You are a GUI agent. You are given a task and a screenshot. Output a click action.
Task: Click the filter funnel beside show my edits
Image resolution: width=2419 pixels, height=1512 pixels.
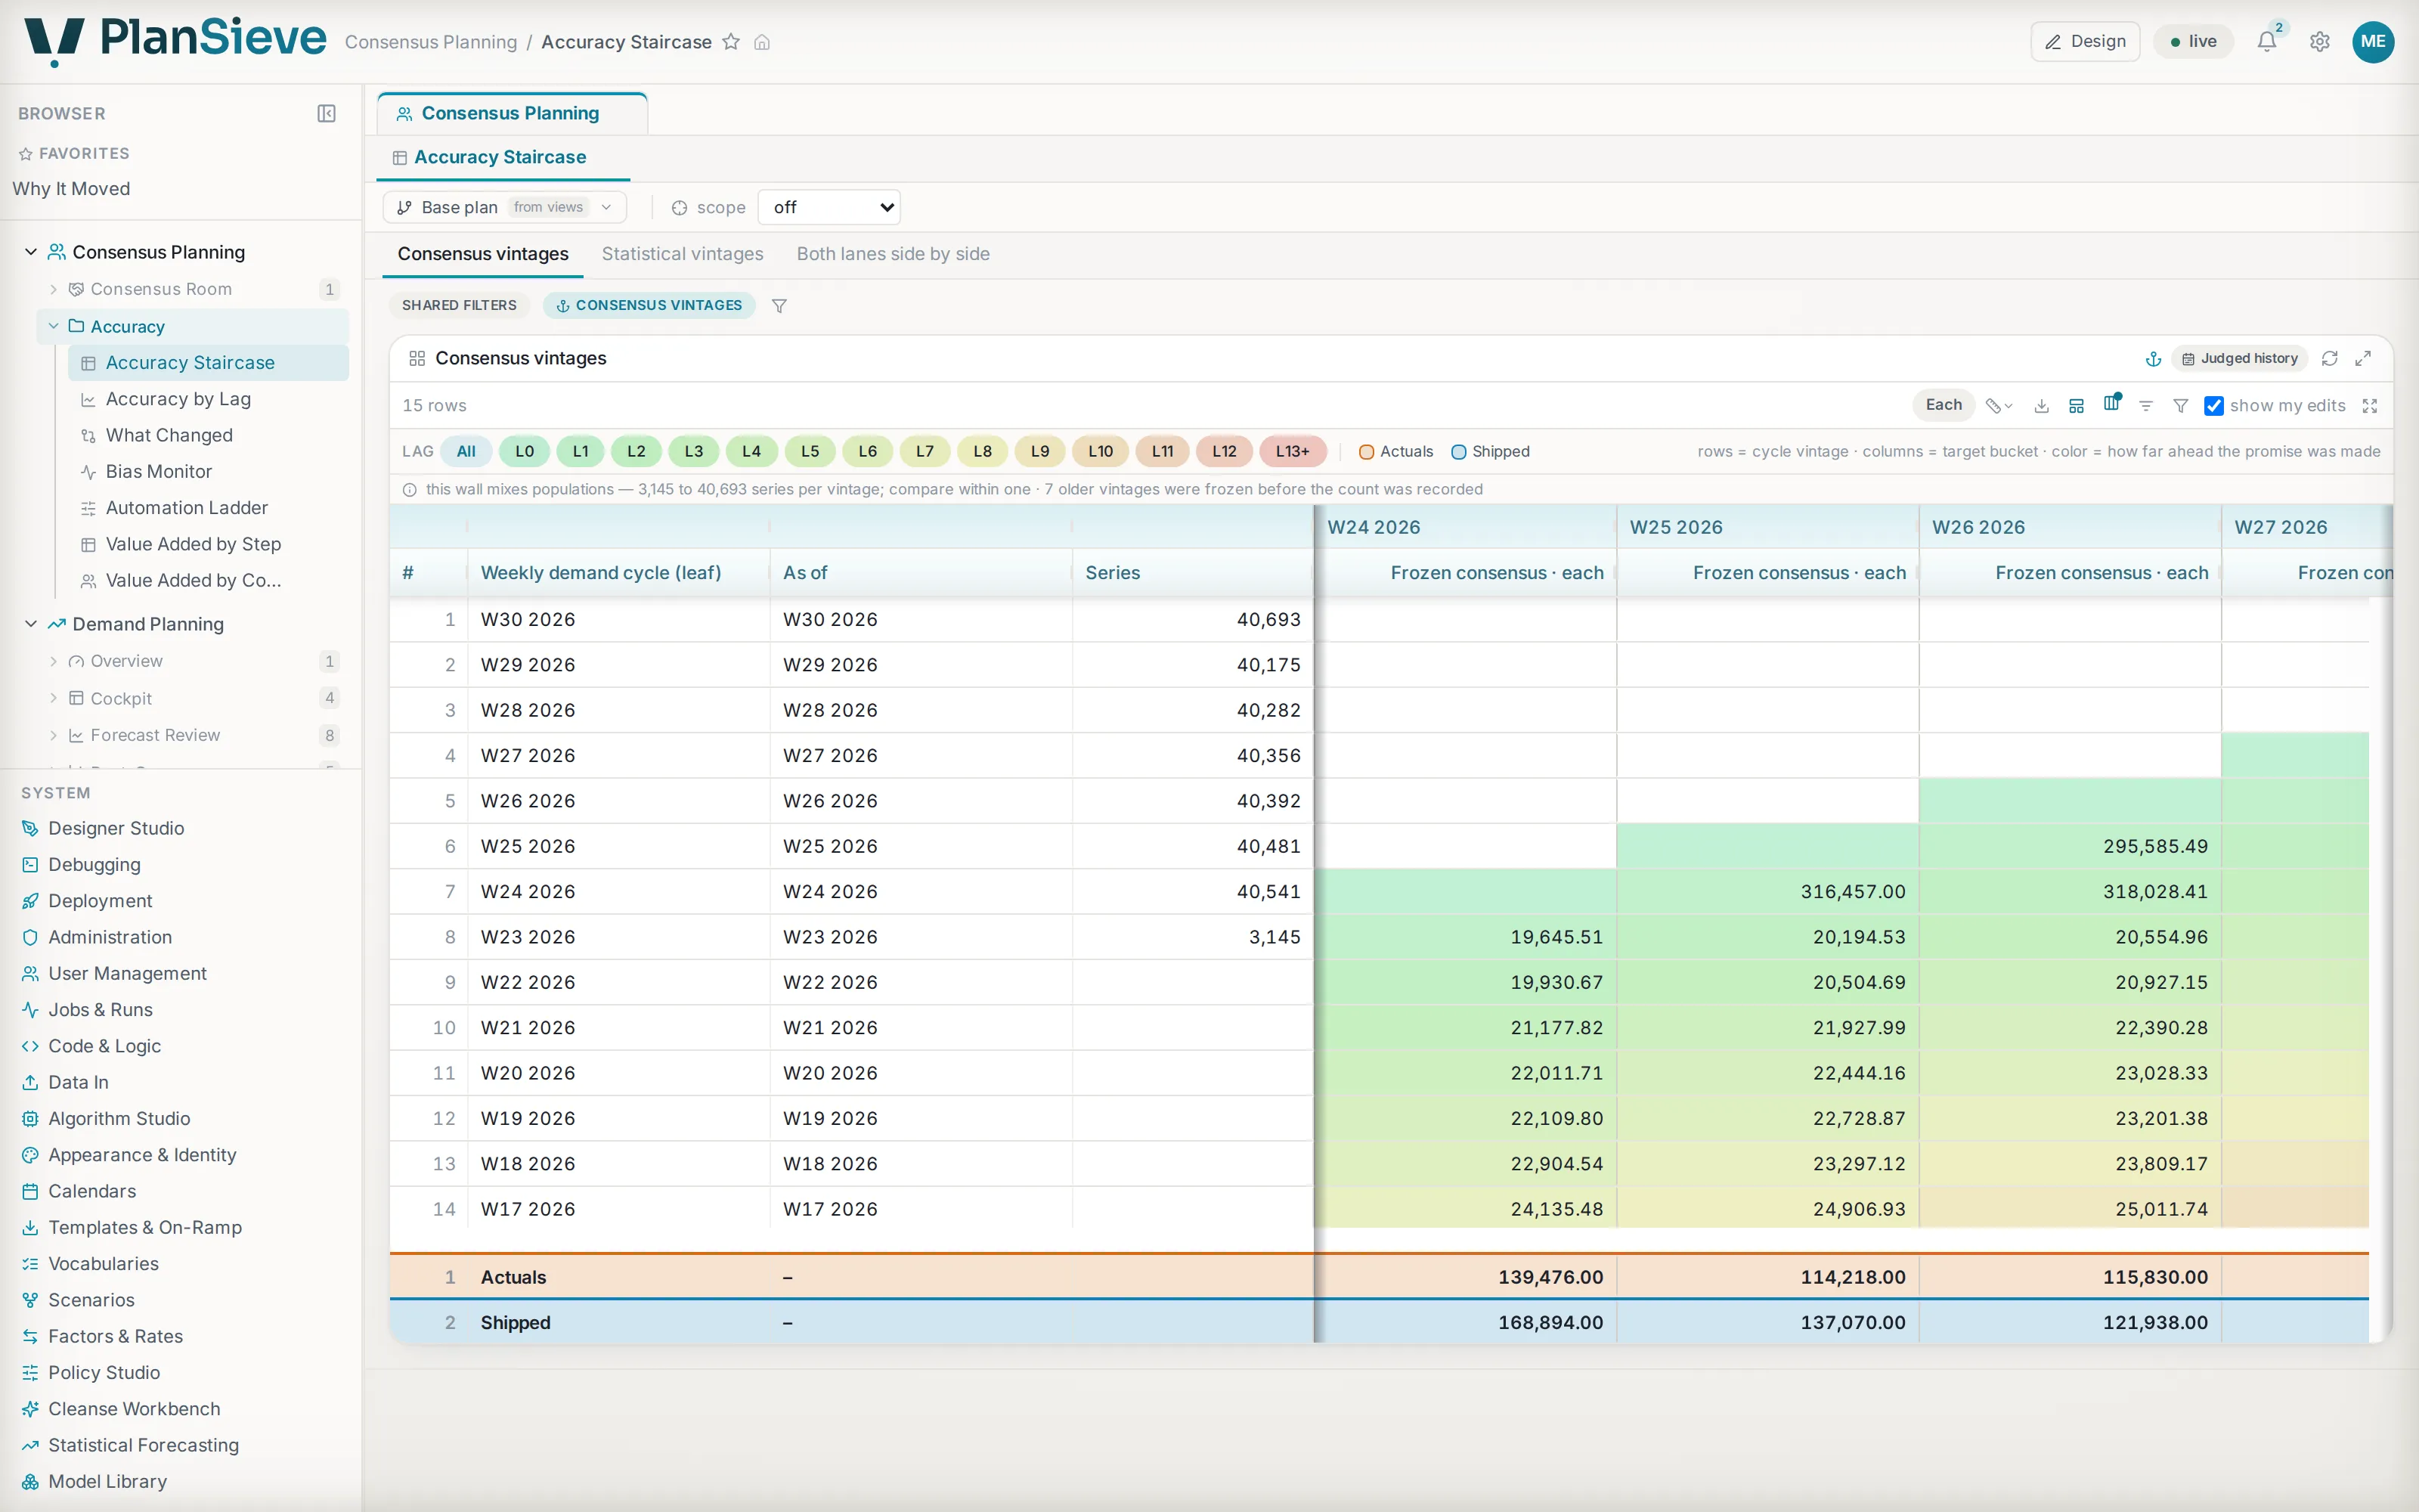click(x=2181, y=405)
